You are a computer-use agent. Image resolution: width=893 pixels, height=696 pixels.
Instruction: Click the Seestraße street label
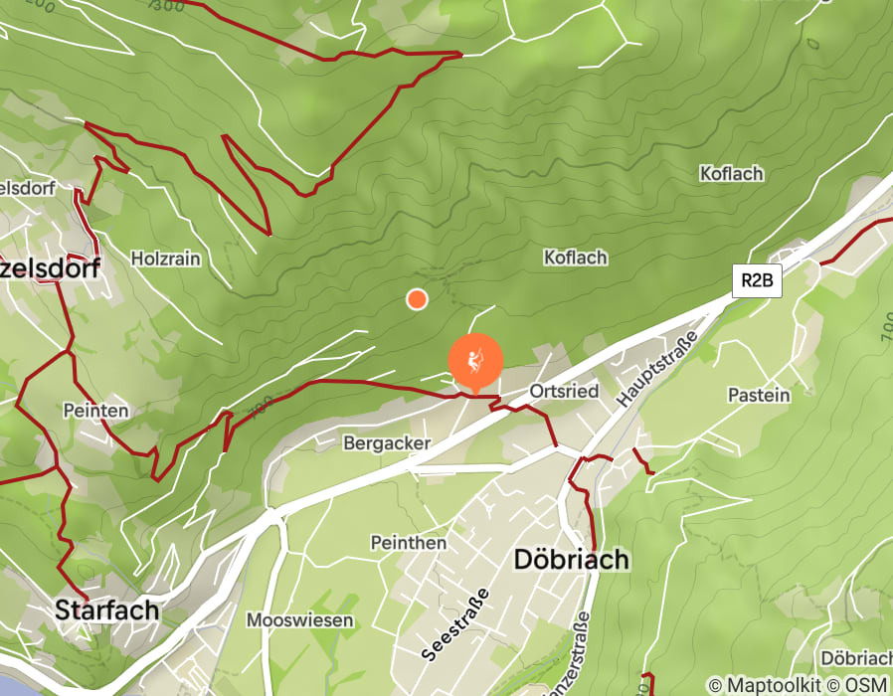455,624
